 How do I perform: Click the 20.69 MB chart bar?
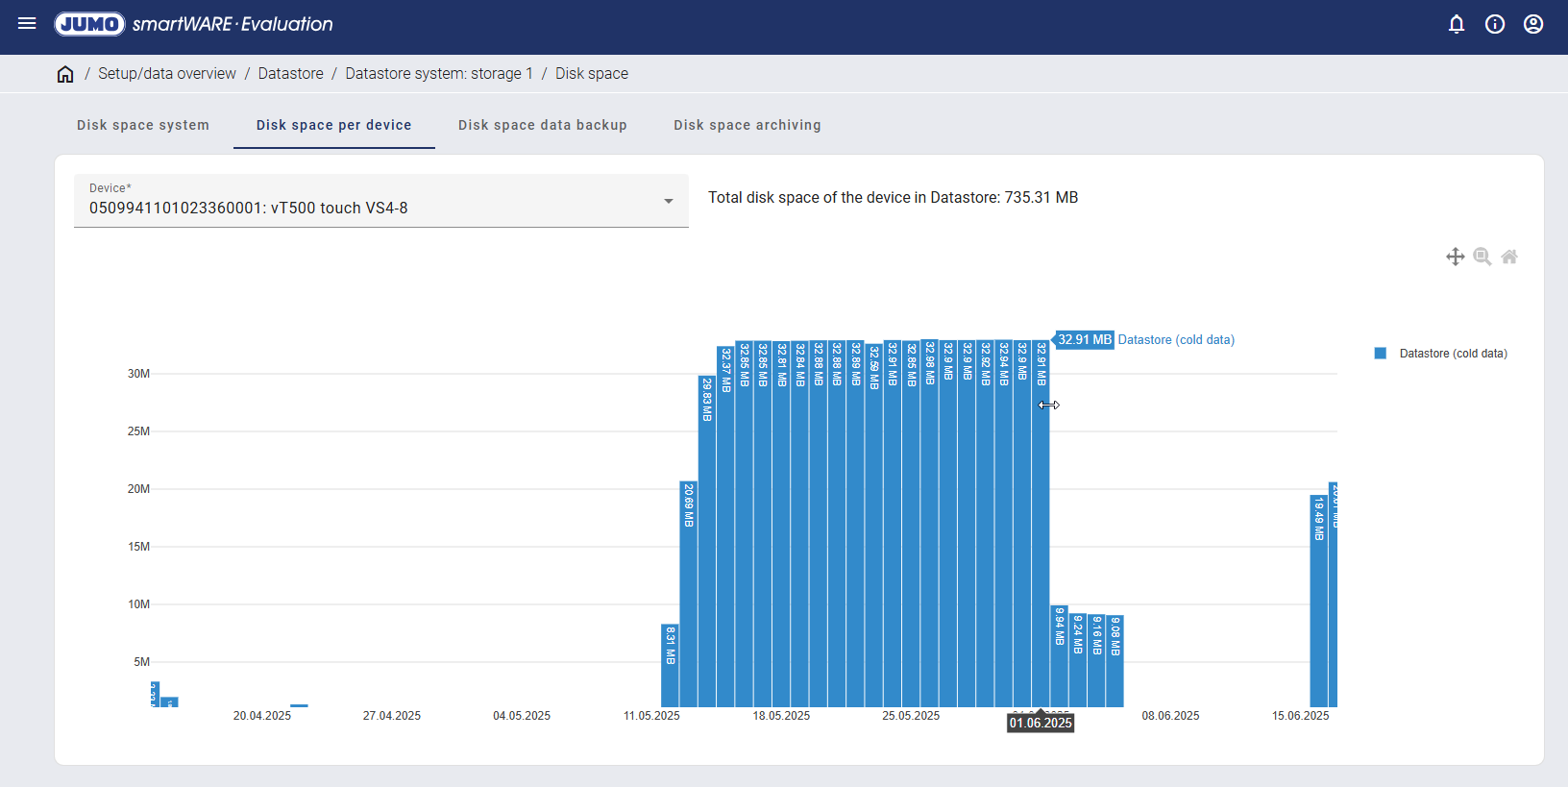tap(688, 596)
